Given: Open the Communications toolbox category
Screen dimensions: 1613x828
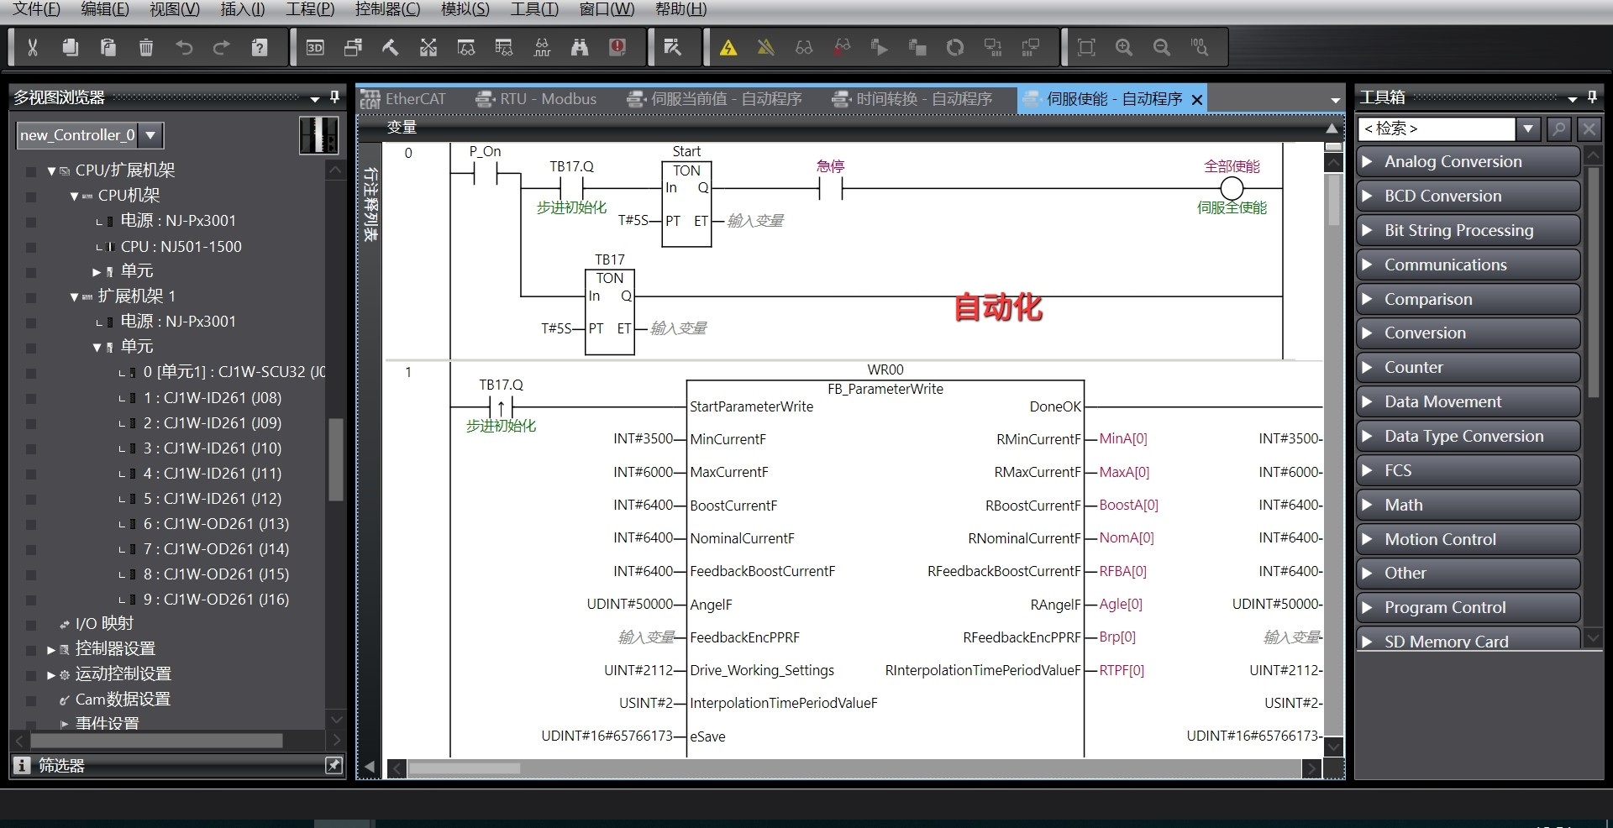Looking at the screenshot, I should coord(1468,265).
